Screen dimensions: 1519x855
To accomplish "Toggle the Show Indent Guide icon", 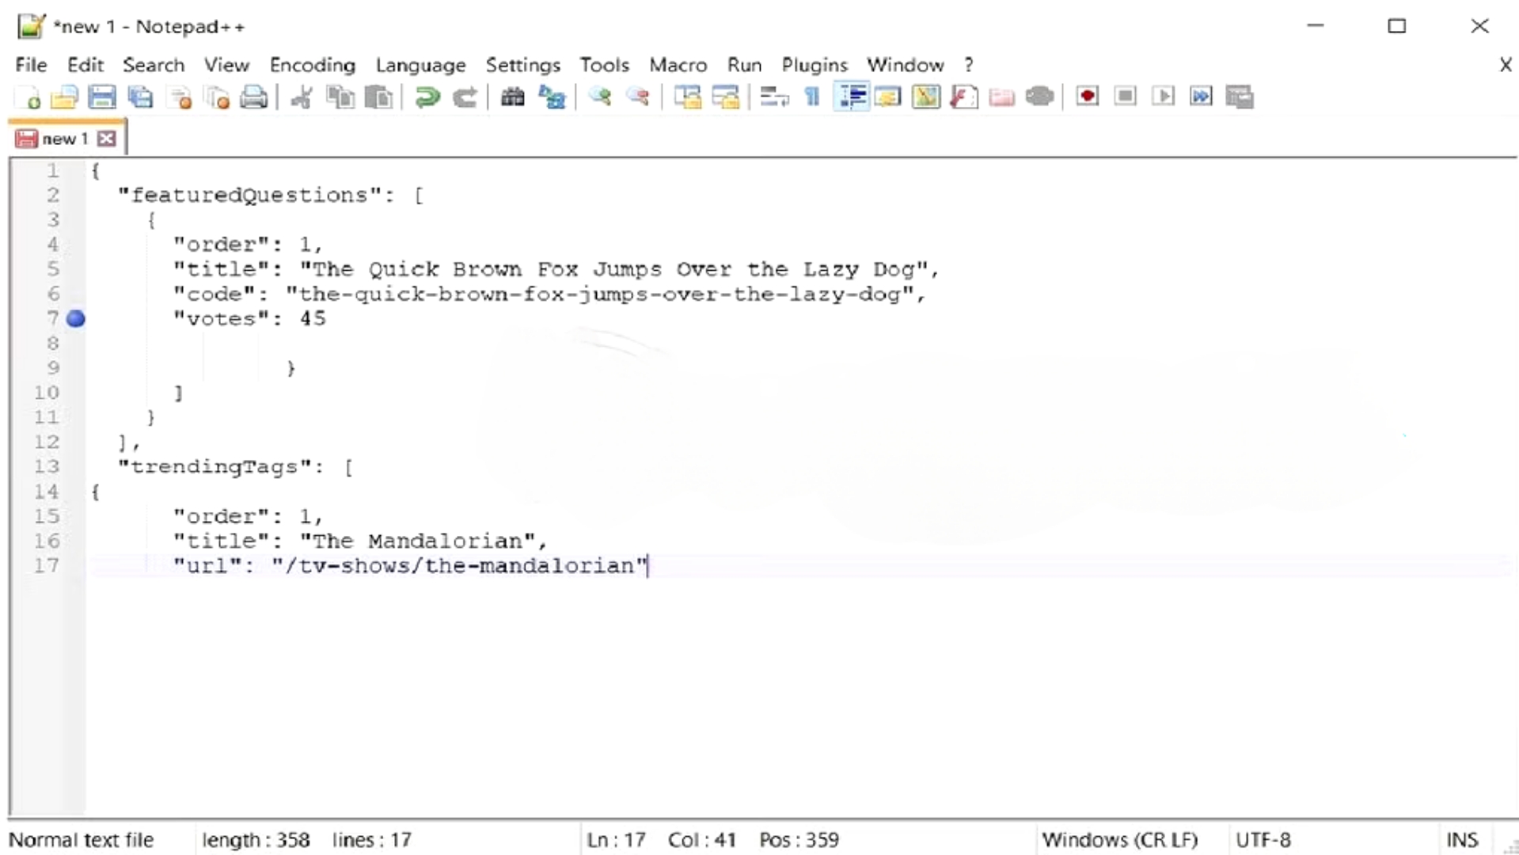I will pos(852,97).
